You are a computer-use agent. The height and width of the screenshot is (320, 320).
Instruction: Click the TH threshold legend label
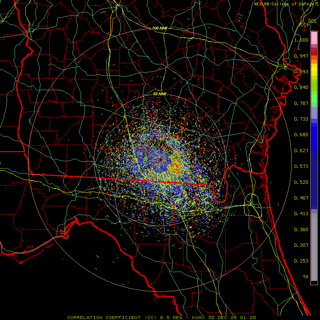tap(305, 277)
